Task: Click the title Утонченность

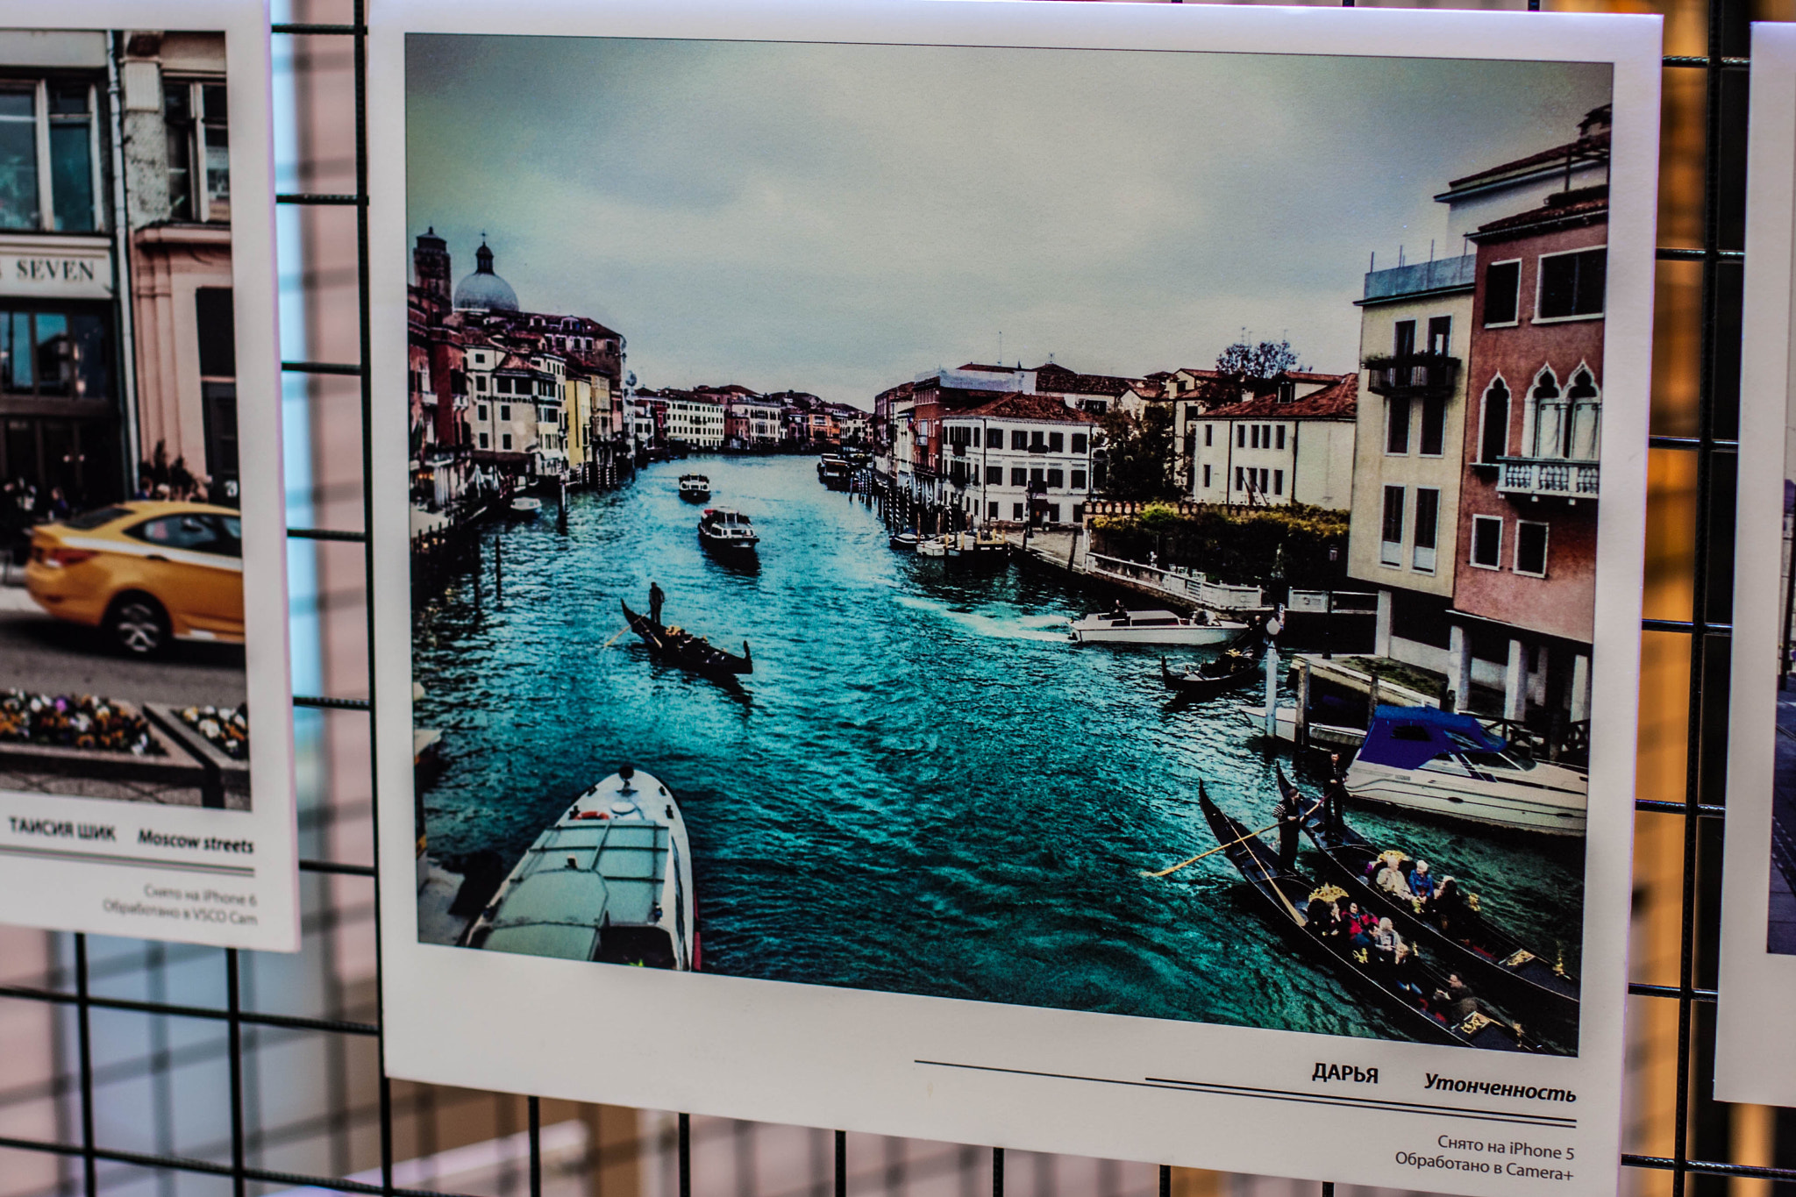Action: pos(1499,1087)
